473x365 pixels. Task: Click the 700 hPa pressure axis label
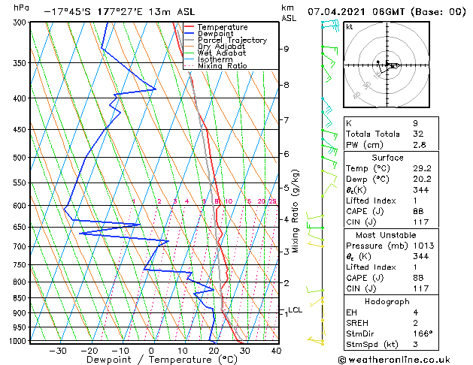click(21, 246)
